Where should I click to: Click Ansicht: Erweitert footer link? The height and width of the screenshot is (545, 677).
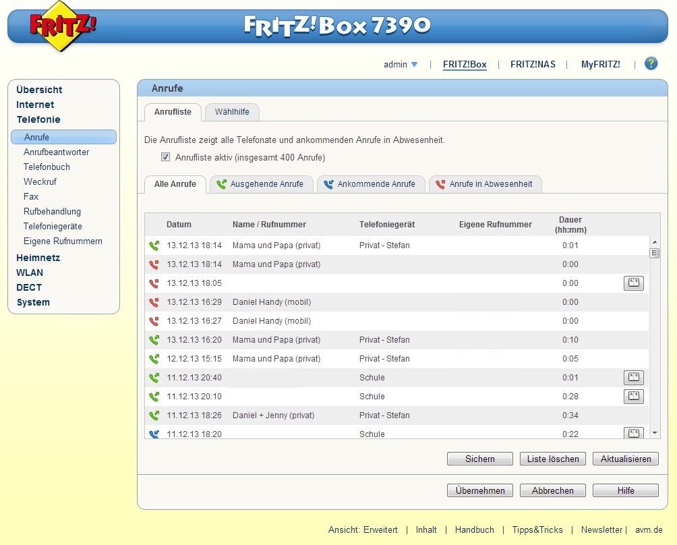tap(363, 530)
